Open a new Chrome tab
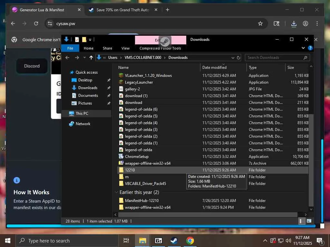 point(168,10)
